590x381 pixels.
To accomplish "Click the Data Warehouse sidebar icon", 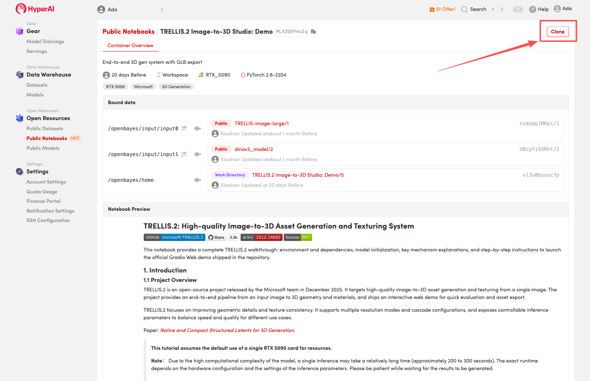I will pyautogui.click(x=20, y=75).
